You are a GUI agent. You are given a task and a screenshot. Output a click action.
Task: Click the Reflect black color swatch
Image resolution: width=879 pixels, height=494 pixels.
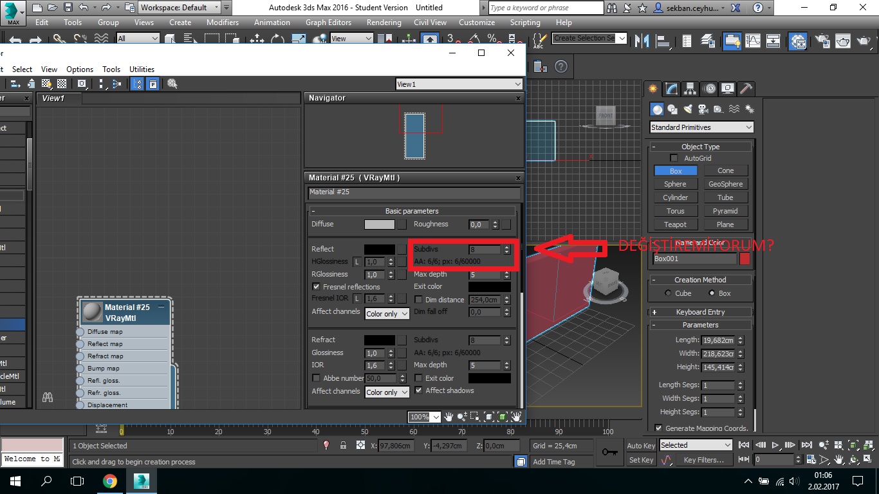pyautogui.click(x=380, y=249)
